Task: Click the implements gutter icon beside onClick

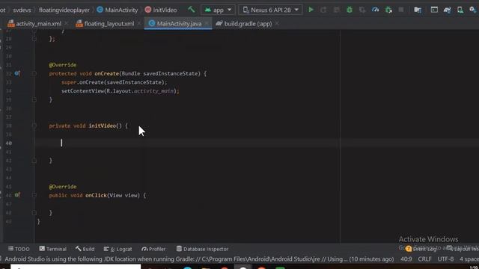Action: tap(17, 195)
